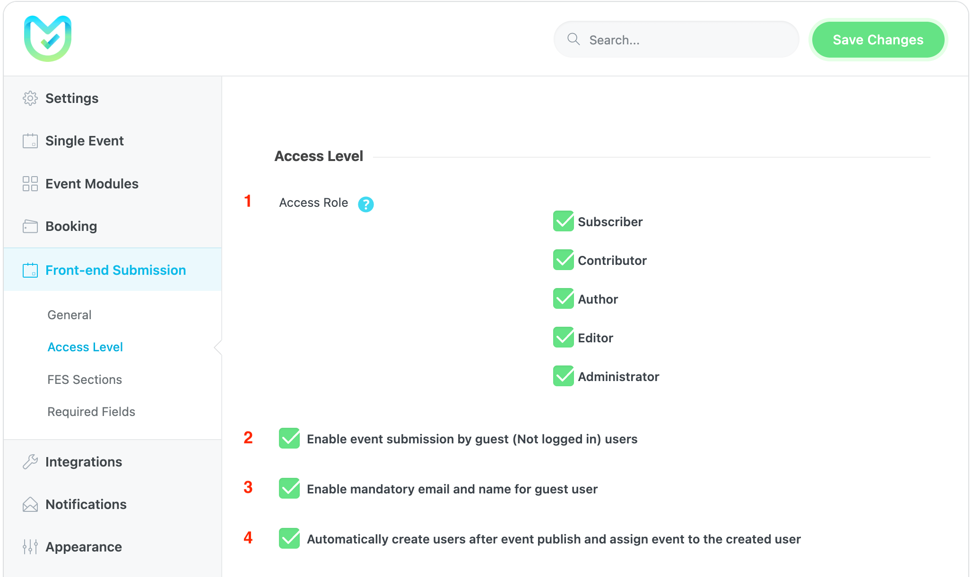Toggle the Contributor role checkbox
This screenshot has width=973, height=577.
tap(563, 260)
